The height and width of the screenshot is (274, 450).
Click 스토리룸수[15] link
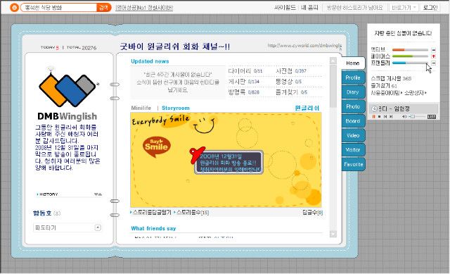click(192, 213)
